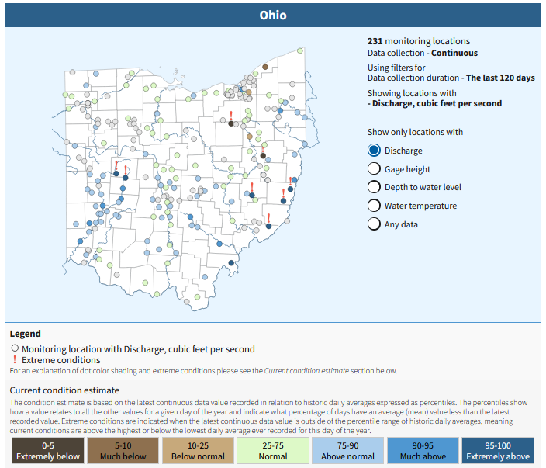The image size is (546, 468).
Task: Click the 'The last 120 days' filter text
Action: [x=500, y=78]
